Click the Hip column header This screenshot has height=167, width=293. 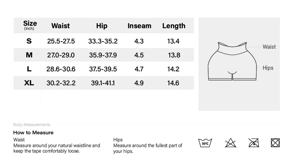[102, 26]
